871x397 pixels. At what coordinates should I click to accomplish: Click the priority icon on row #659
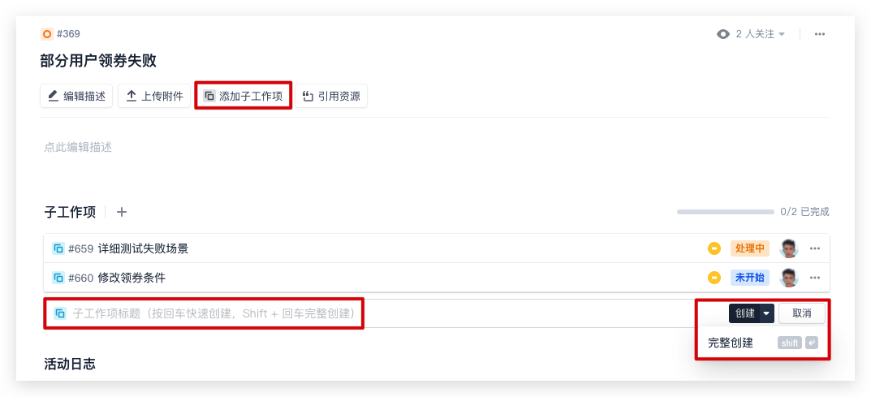[714, 248]
